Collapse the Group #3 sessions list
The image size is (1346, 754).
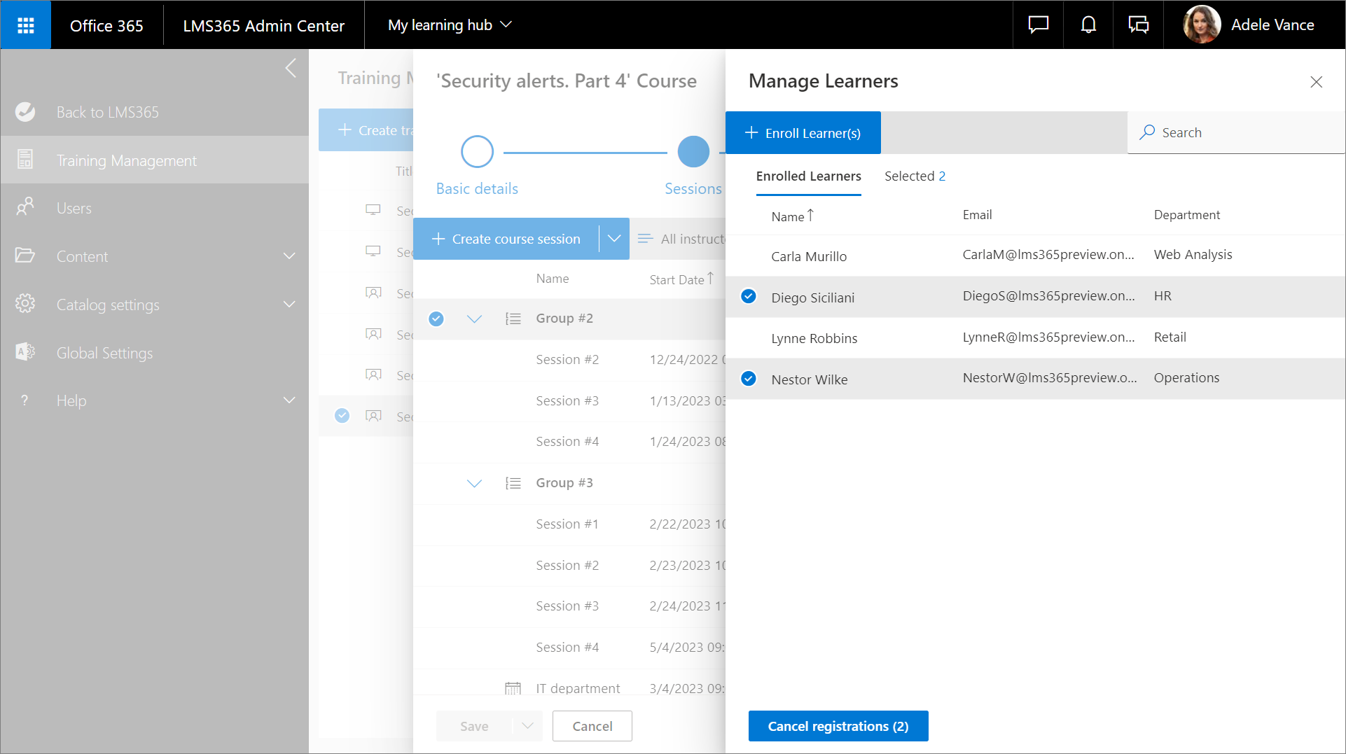click(x=474, y=483)
